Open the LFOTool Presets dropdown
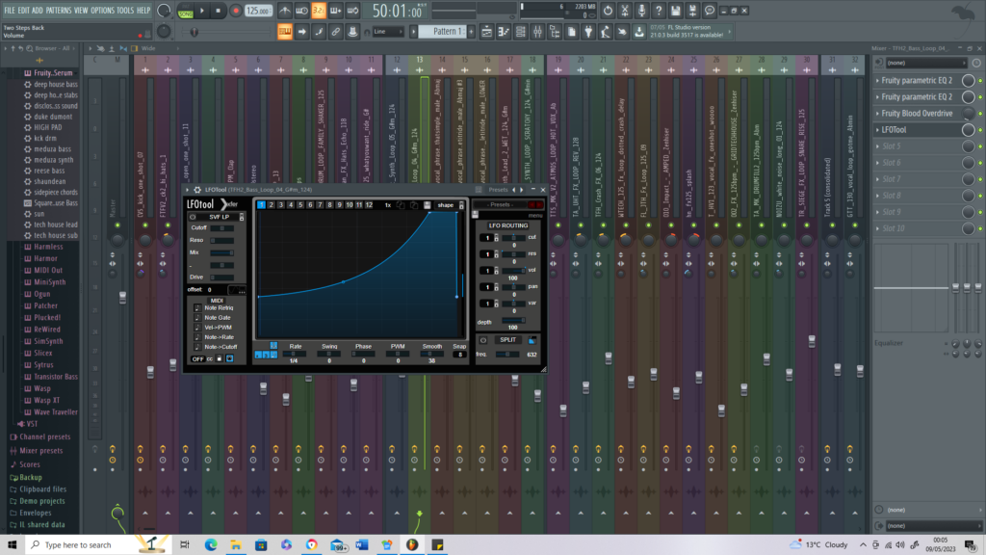This screenshot has height=555, width=986. (501, 205)
